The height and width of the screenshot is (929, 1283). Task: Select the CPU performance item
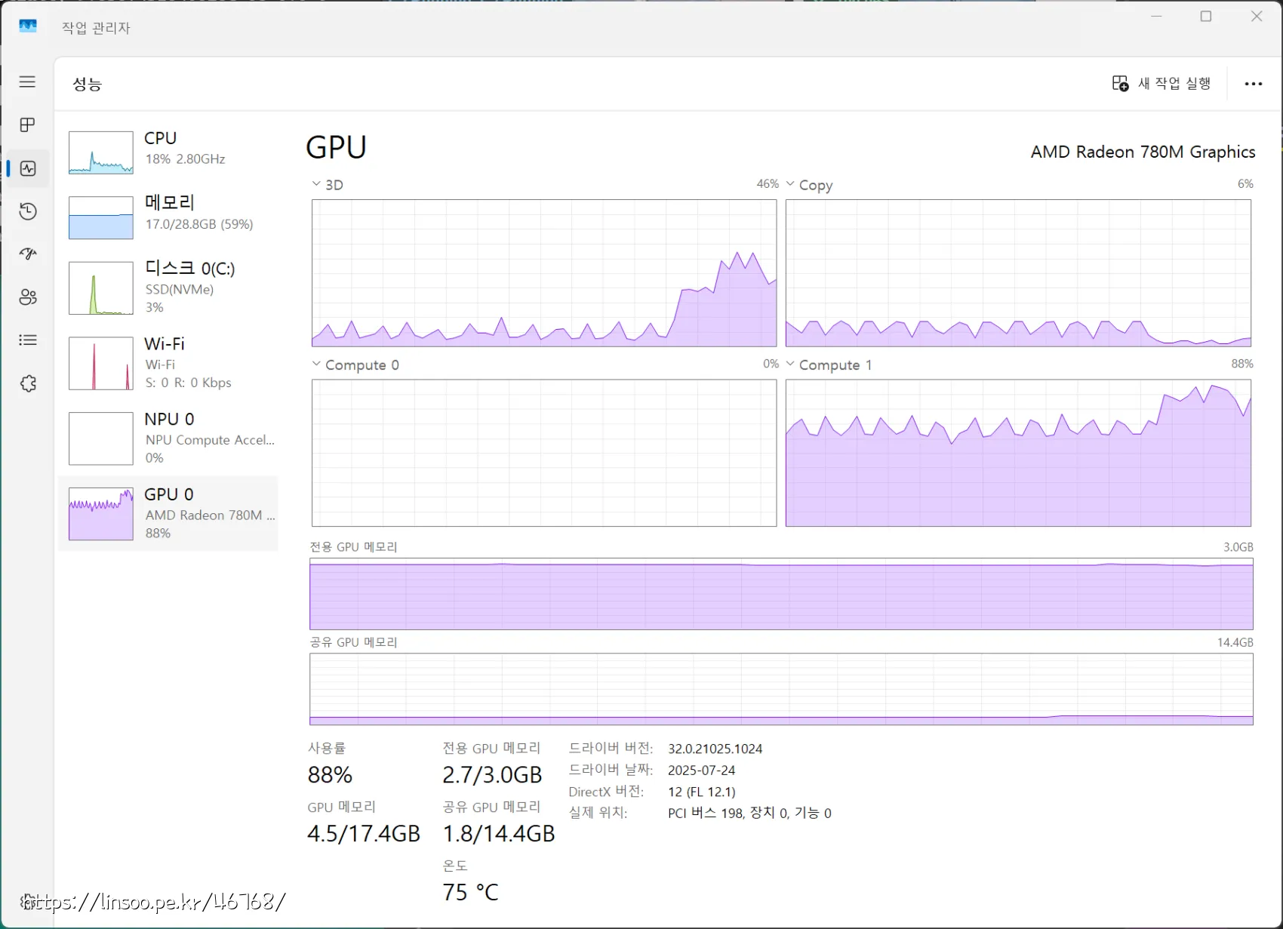tap(168, 152)
